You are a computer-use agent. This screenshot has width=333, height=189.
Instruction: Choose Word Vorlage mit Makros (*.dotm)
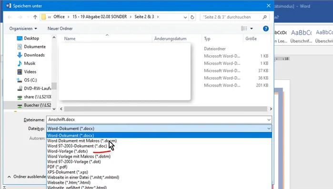coord(159,156)
